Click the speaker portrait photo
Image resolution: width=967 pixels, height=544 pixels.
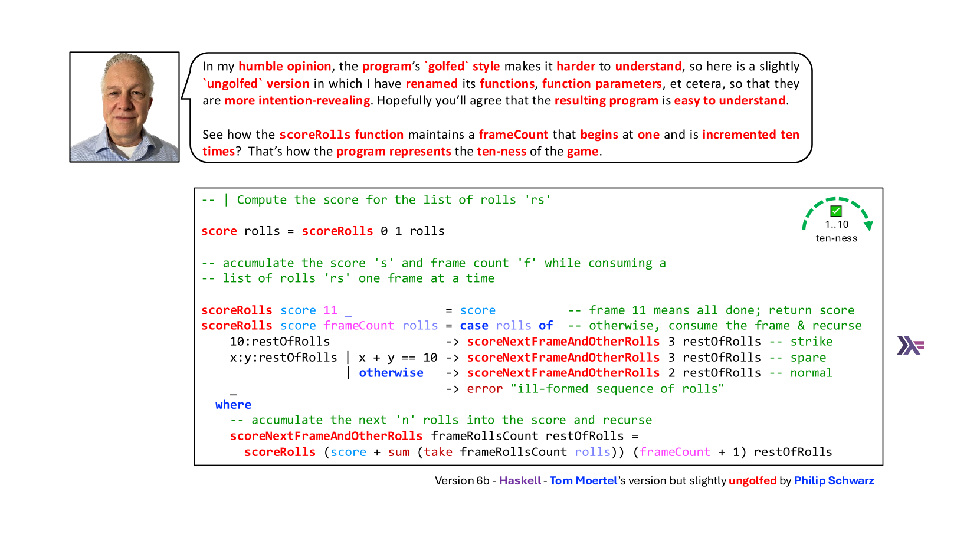124,107
